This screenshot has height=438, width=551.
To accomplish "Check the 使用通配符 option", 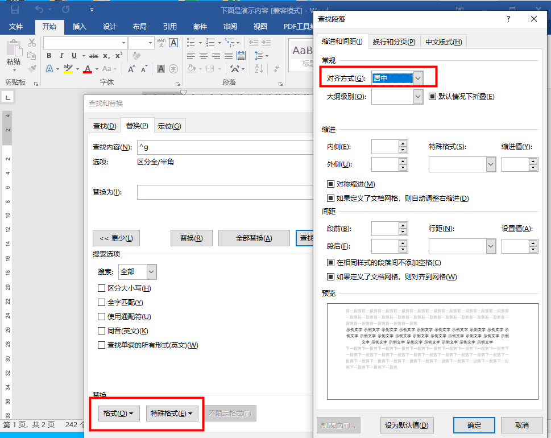I will pos(101,316).
